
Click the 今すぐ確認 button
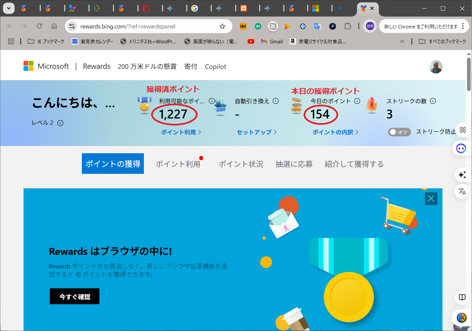click(x=75, y=296)
